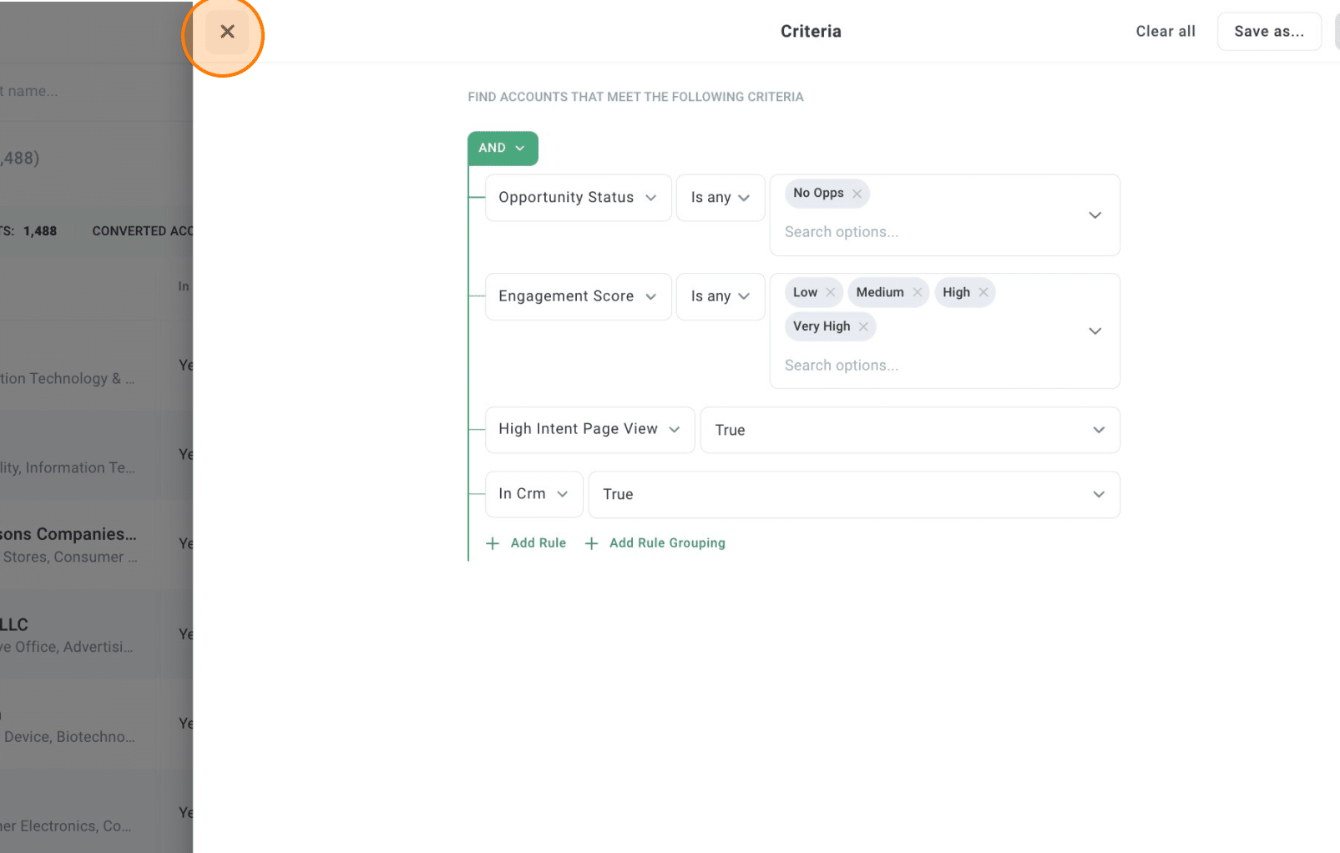Click the plus icon for Add Rule

coord(493,543)
